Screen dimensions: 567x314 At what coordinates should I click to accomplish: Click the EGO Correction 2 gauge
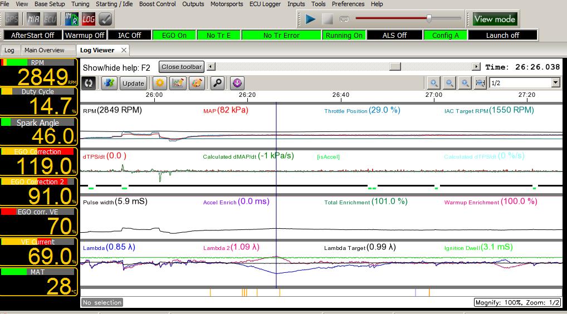point(38,192)
